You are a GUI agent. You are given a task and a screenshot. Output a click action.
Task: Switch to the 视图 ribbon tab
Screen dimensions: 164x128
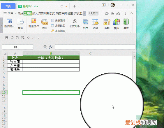(70, 13)
